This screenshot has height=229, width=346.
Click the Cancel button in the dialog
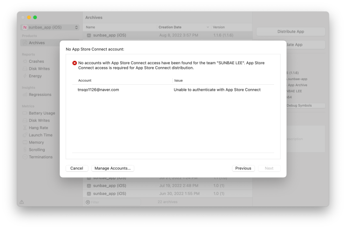coord(77,168)
